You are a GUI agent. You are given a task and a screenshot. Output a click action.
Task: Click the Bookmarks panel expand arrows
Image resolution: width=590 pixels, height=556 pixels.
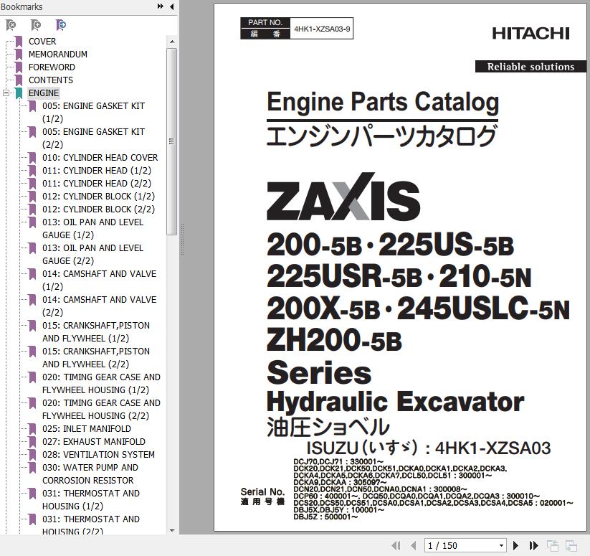161,6
